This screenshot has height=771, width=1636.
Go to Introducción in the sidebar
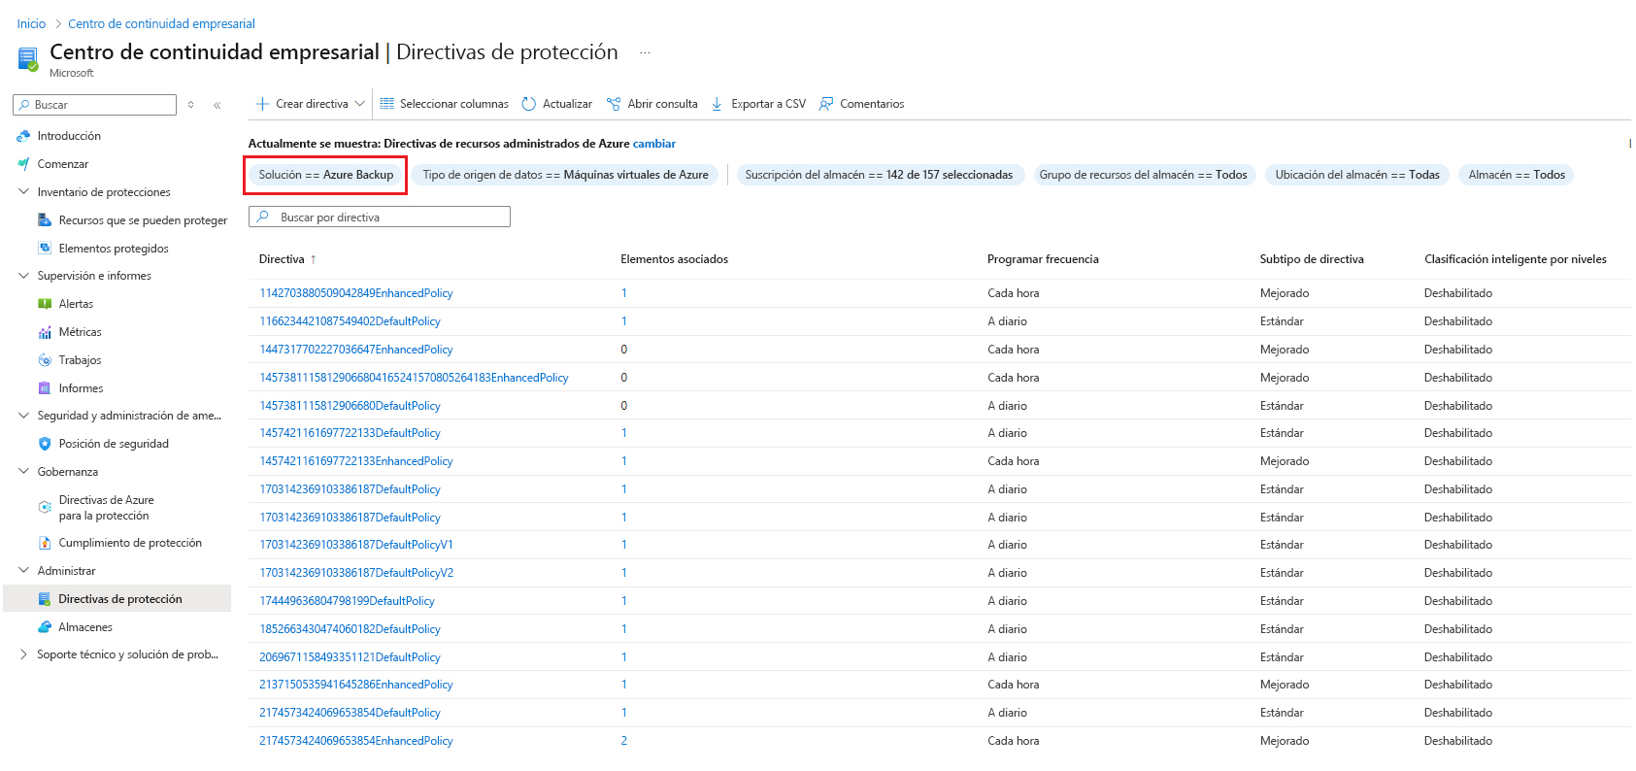[x=69, y=136]
